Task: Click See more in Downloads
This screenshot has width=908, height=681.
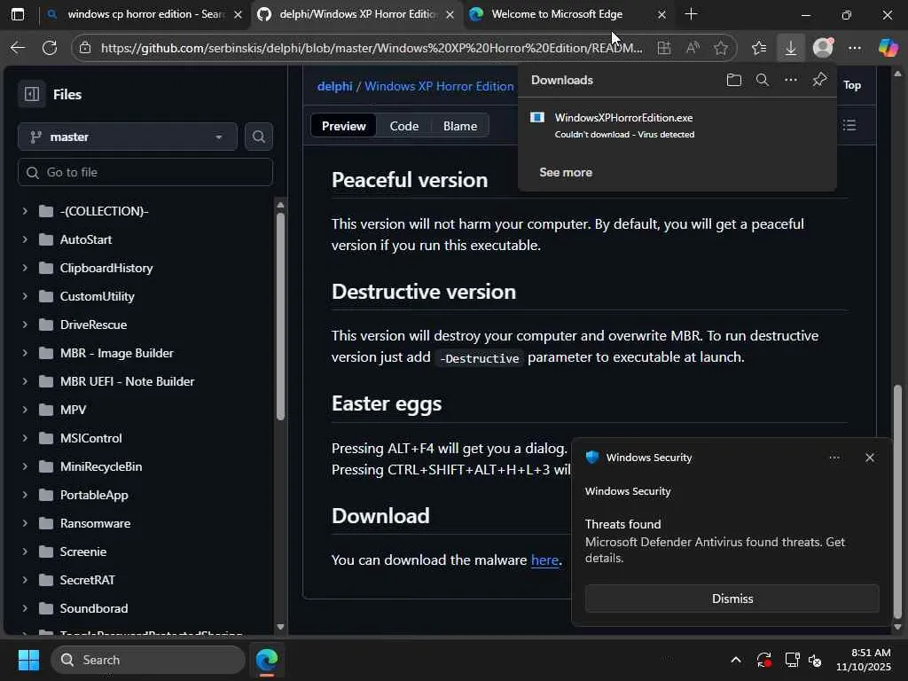Action: click(x=566, y=172)
